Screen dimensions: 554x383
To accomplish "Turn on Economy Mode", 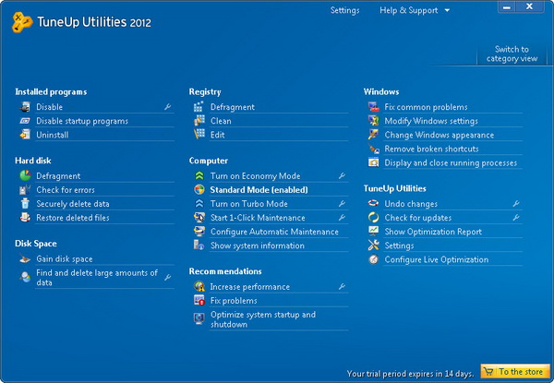I will [x=255, y=175].
